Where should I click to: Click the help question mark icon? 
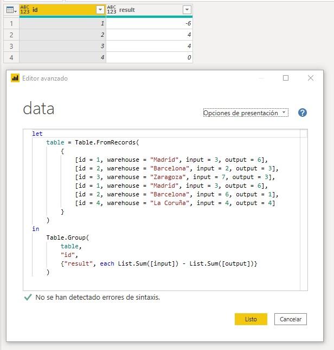pos(303,113)
